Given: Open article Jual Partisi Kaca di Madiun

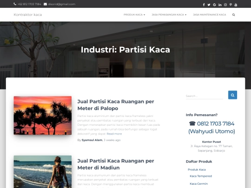Looking at the screenshot, I should (116, 164).
